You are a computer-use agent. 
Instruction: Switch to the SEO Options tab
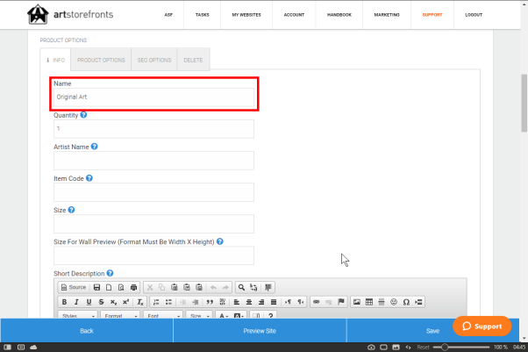(x=154, y=60)
